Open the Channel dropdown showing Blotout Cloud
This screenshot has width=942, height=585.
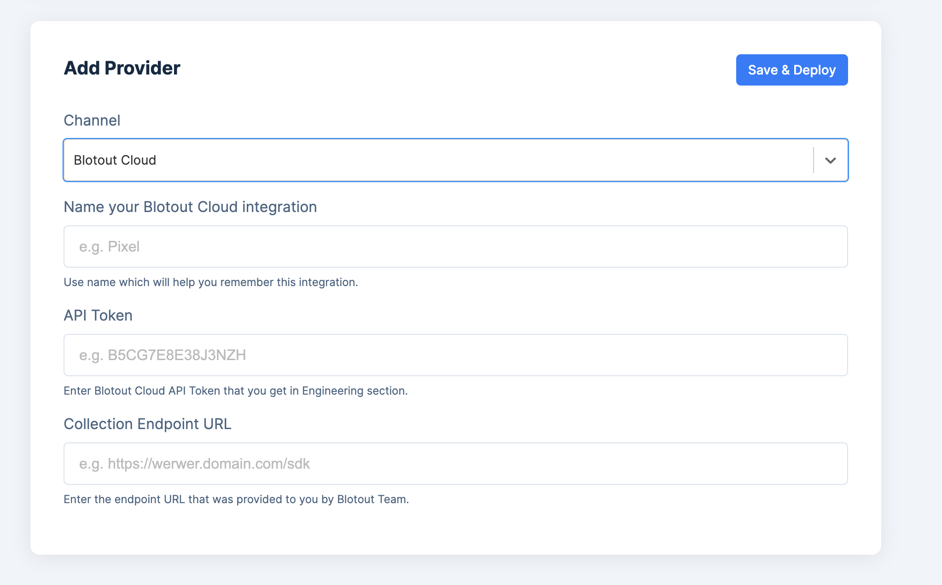click(x=456, y=160)
